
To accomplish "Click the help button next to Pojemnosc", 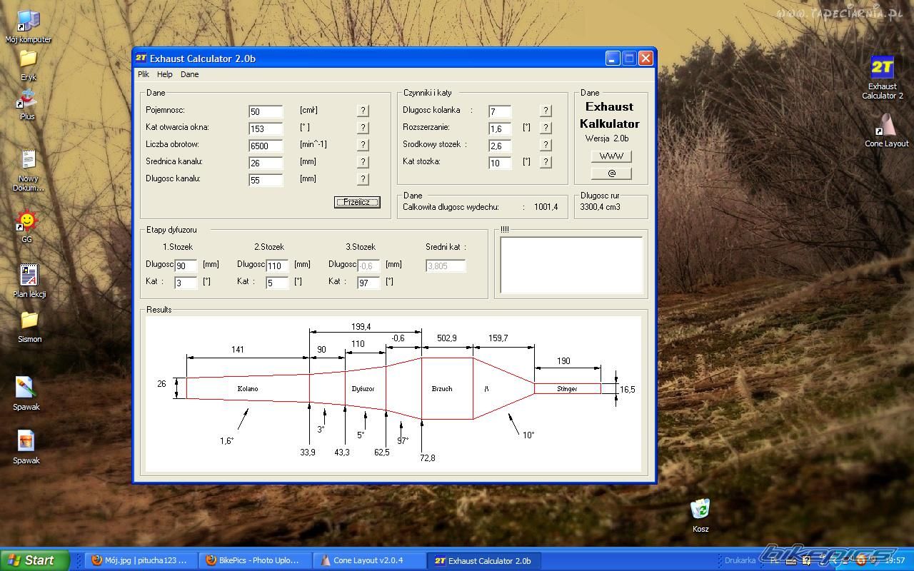I will point(363,111).
